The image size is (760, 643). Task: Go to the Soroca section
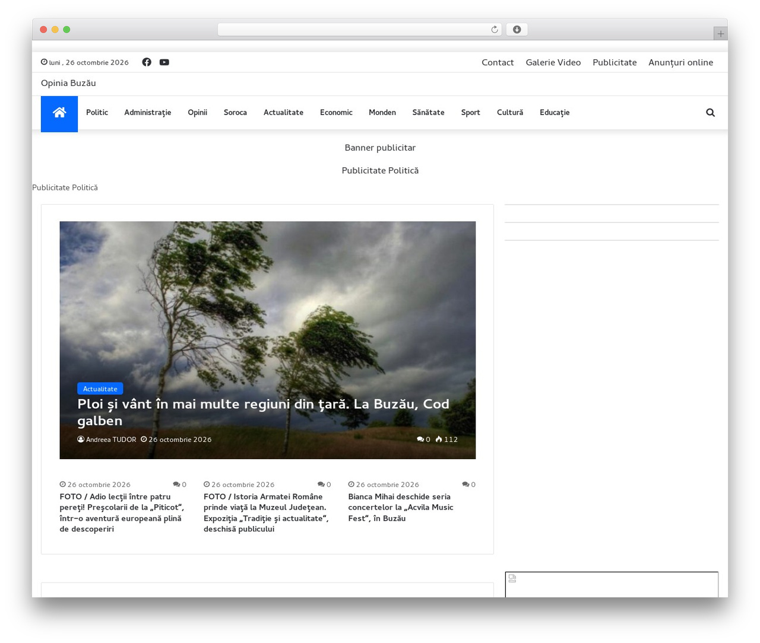(235, 113)
